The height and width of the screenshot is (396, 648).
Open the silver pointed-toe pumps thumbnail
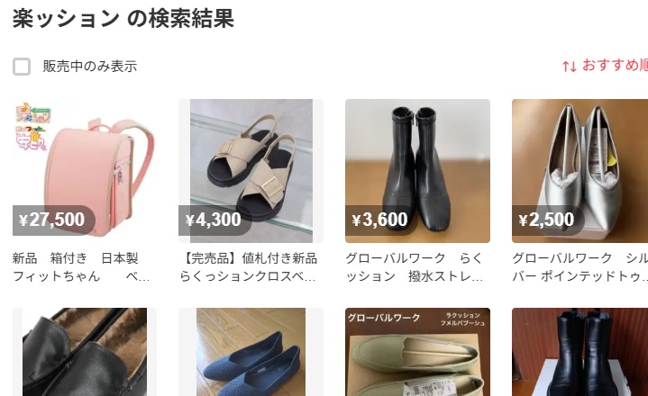tap(580, 171)
